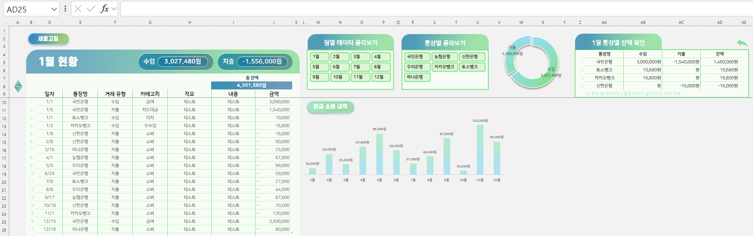Screen dimensions: 753x236
Task: Open the Name Box dropdown arrow
Action: 54,9
